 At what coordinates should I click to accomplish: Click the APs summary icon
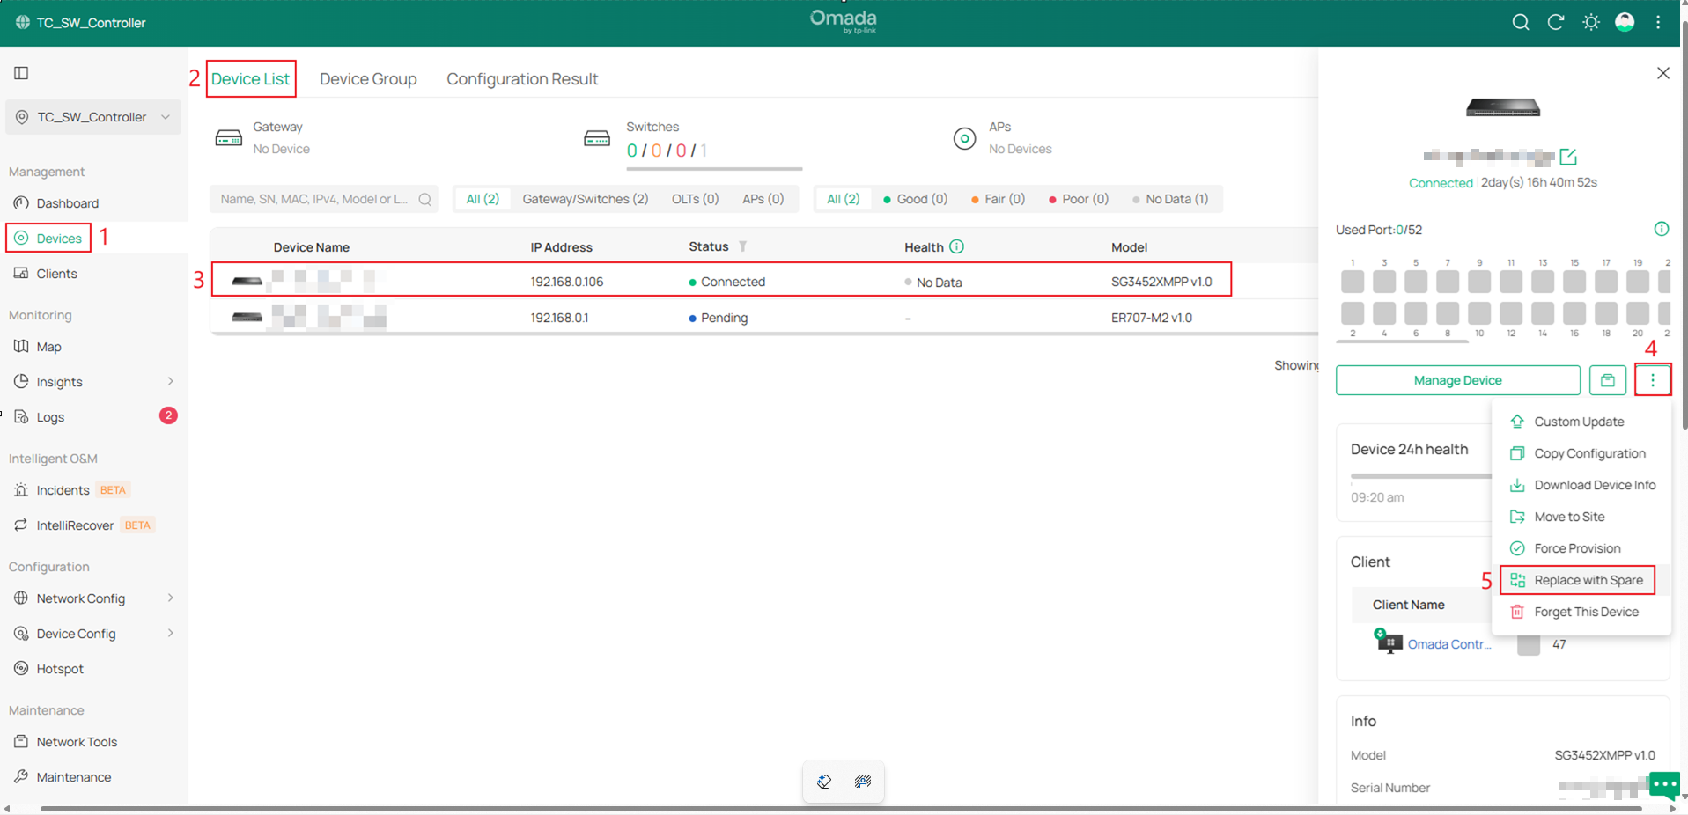[964, 138]
